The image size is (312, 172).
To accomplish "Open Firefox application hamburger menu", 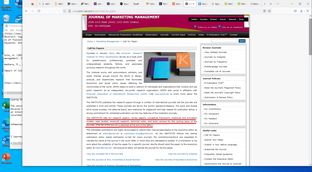I will tap(308, 11).
